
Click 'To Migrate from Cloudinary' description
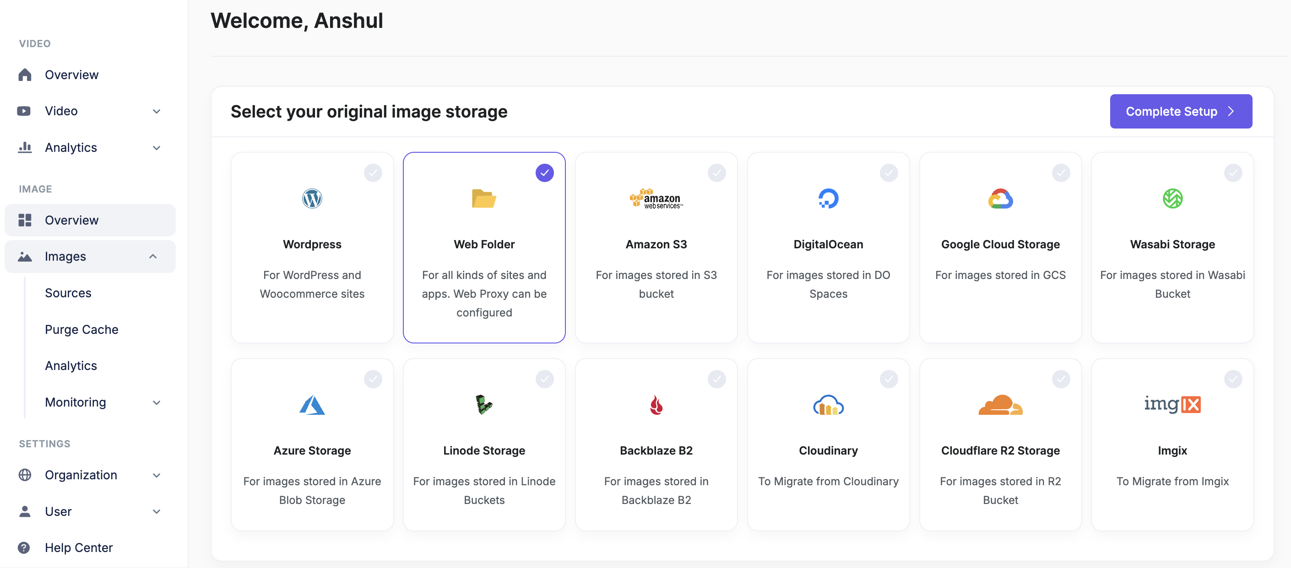[829, 481]
